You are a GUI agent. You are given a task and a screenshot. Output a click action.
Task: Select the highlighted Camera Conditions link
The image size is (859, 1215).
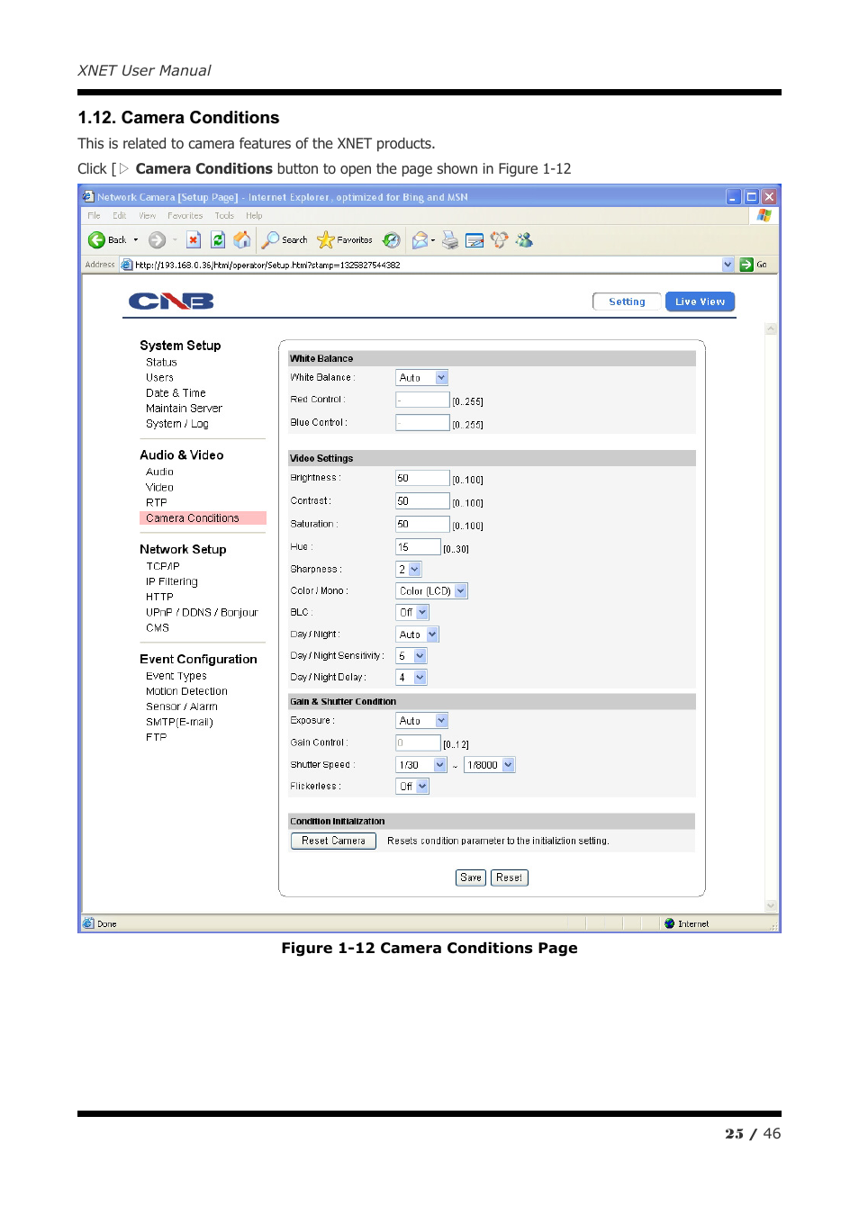tap(203, 517)
